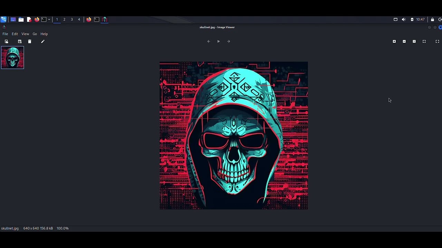Click the Zoom In toolbar icon
Viewport: 442px width, 248px height.
click(394, 41)
